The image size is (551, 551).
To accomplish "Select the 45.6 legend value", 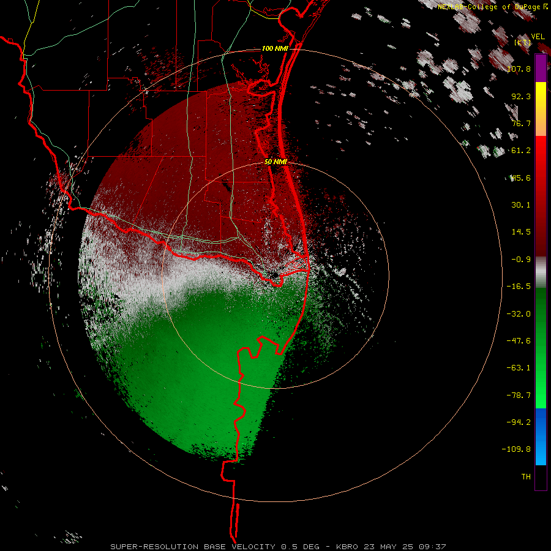I will point(521,178).
